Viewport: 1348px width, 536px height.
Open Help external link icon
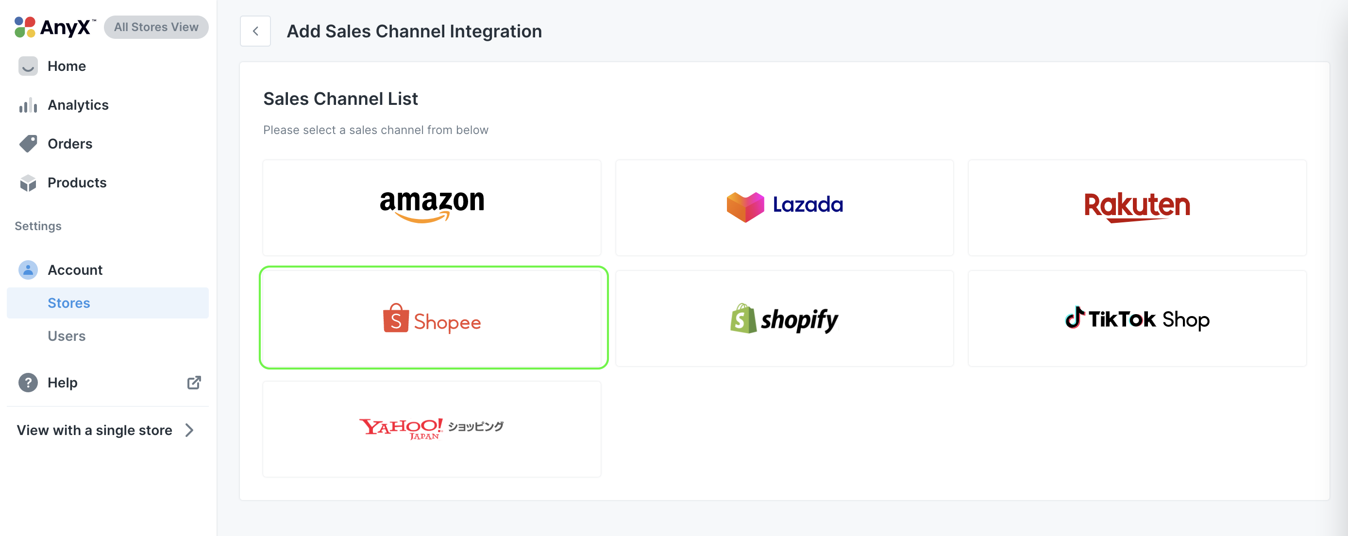pyautogui.click(x=194, y=383)
